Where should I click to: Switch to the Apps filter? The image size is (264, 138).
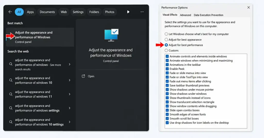point(30,12)
